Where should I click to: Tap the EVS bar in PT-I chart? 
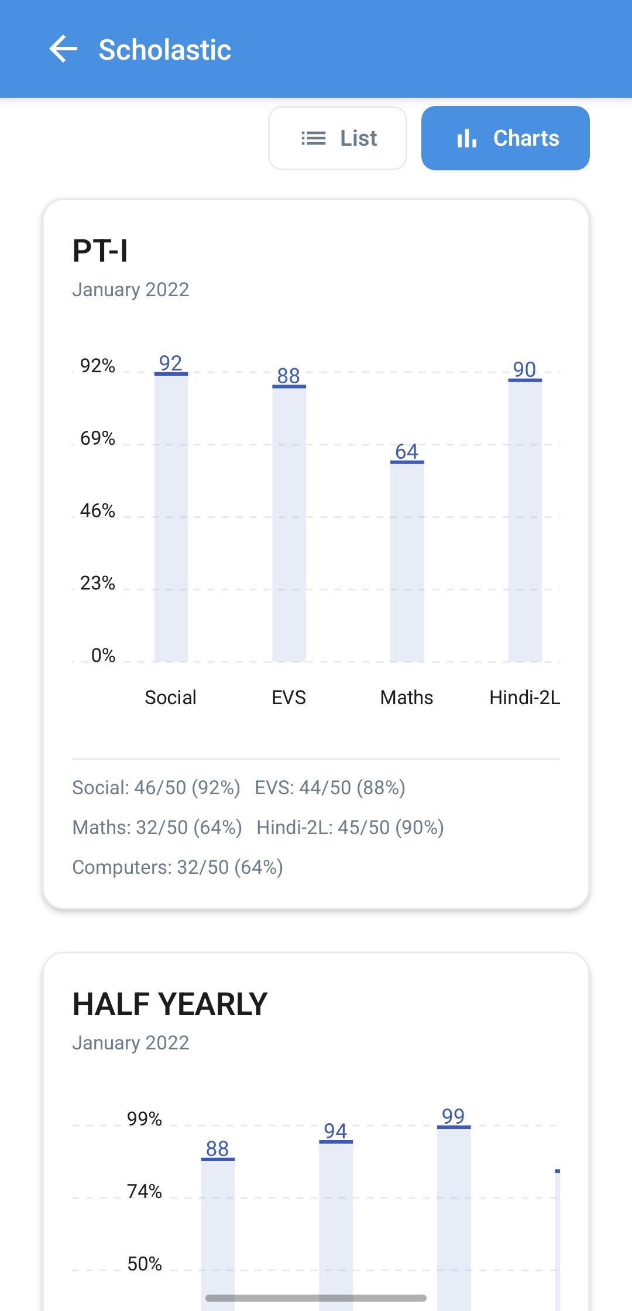point(289,524)
